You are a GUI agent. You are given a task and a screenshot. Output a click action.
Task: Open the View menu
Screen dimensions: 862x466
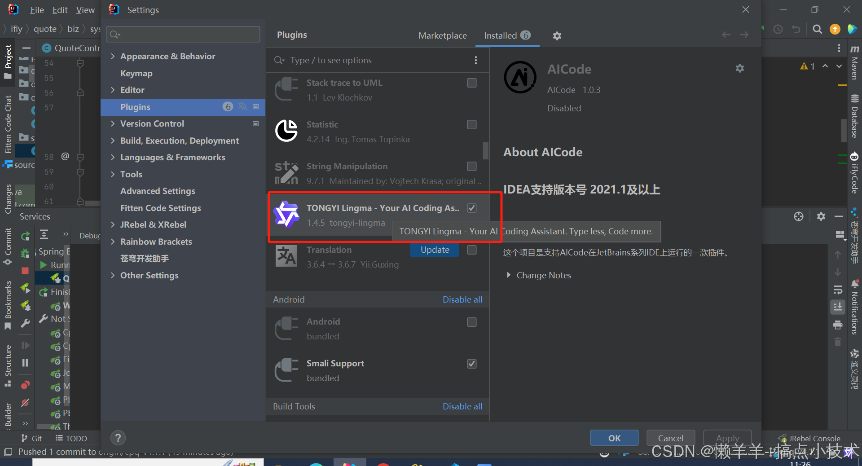click(85, 10)
